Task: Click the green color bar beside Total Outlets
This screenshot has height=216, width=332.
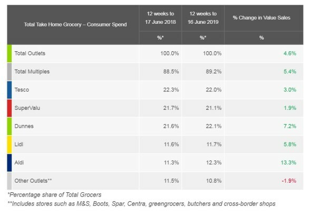Action: [10, 53]
